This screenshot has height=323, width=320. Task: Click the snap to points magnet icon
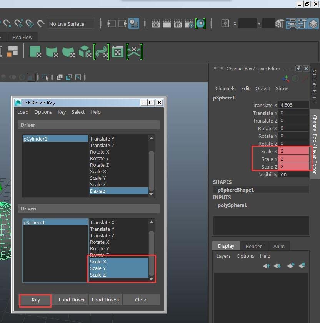click(x=18, y=23)
